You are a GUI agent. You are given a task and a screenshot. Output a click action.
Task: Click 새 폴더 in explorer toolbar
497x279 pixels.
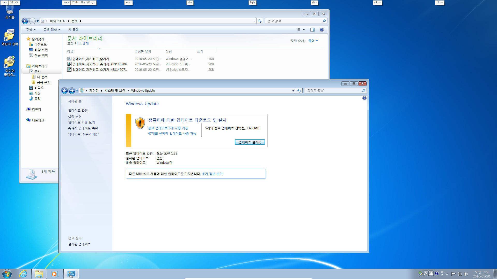click(73, 30)
